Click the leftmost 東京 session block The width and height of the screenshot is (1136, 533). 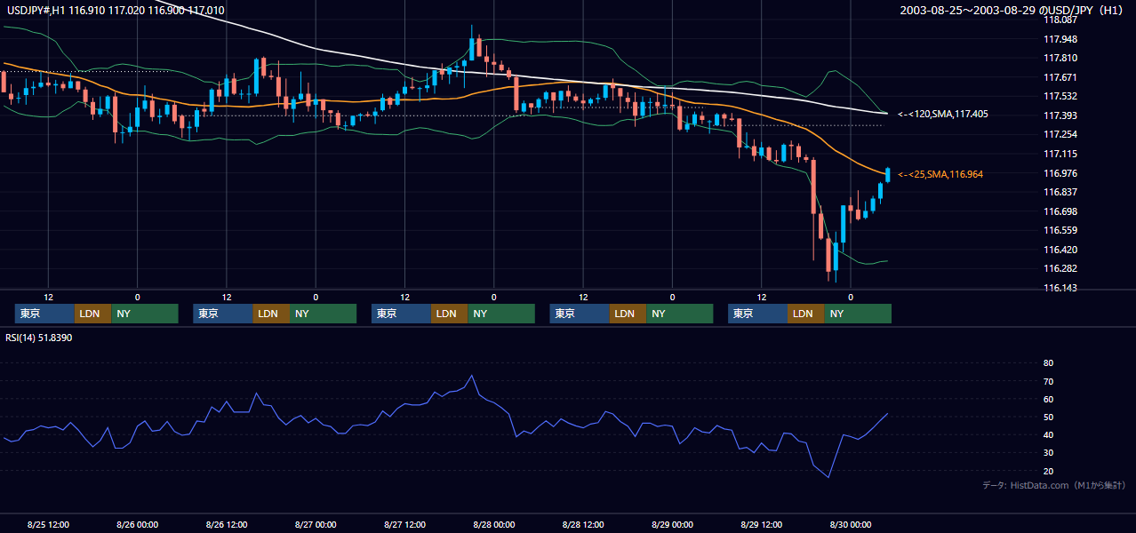click(44, 314)
